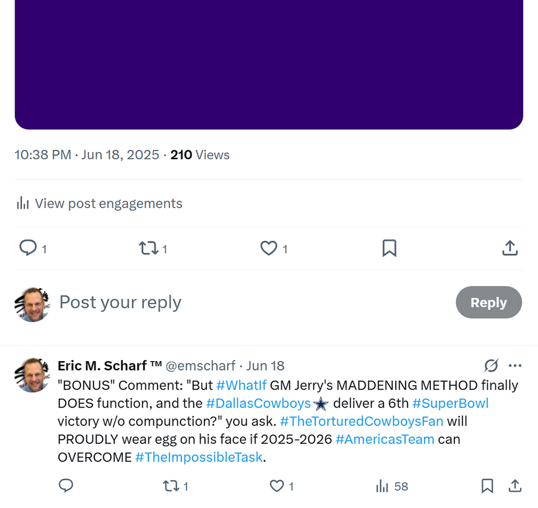Click the purple media image of post
Viewport: 538px width, 508px height.
click(269, 62)
